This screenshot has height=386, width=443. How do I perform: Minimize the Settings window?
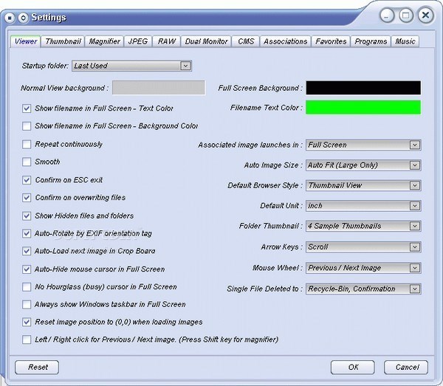[387, 15]
